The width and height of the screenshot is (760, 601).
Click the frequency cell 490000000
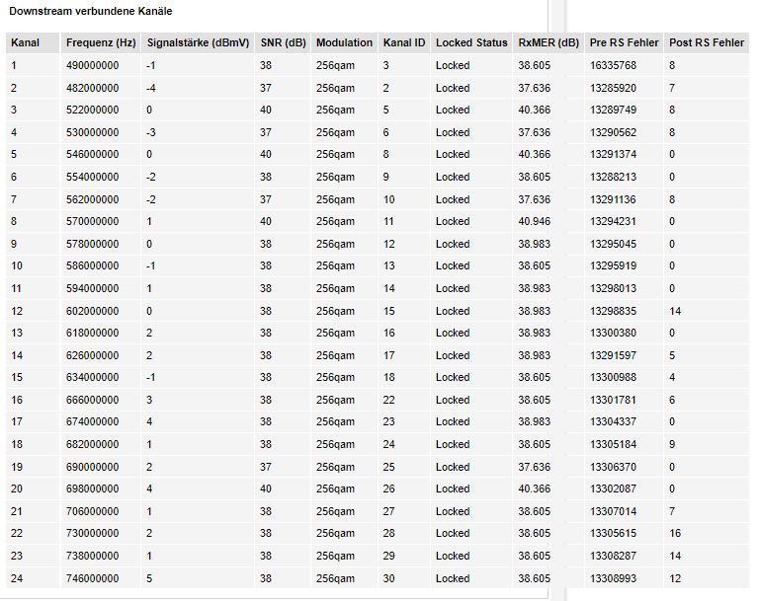click(x=92, y=65)
